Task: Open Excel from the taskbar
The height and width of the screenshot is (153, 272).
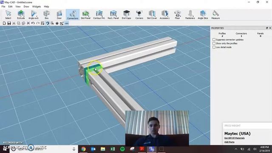Action: pos(113,149)
